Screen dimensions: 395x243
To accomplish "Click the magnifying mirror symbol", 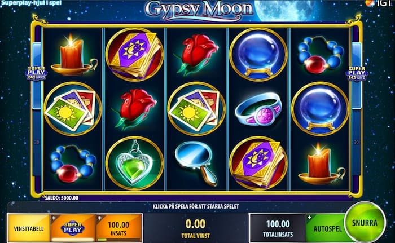I will click(x=197, y=163).
